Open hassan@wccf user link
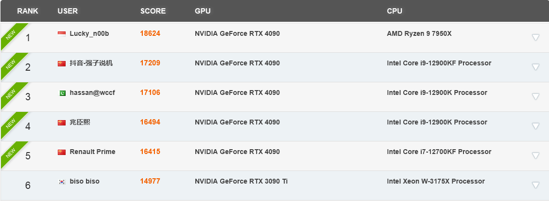Screen dimensions: 549x201 coord(92,93)
